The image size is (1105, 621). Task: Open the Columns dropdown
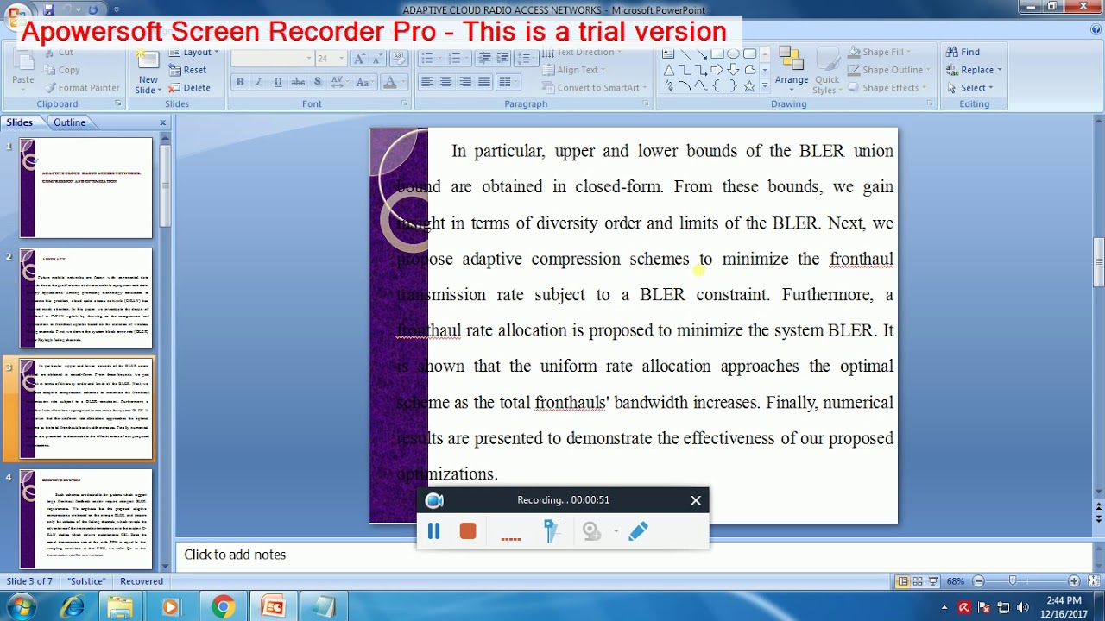[508, 82]
